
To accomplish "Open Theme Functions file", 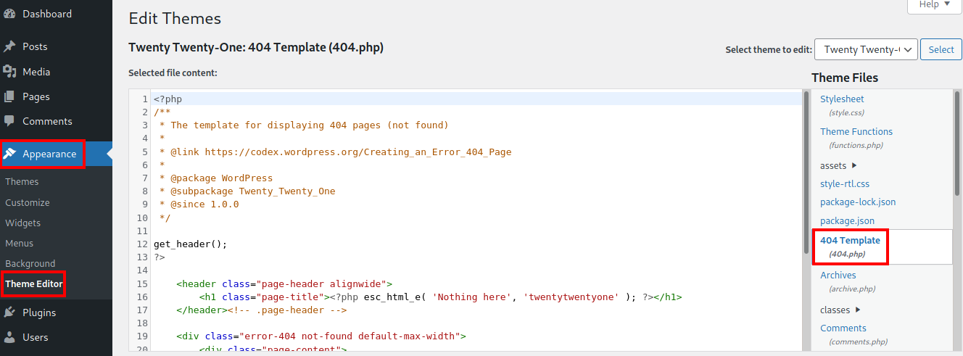I will 856,132.
